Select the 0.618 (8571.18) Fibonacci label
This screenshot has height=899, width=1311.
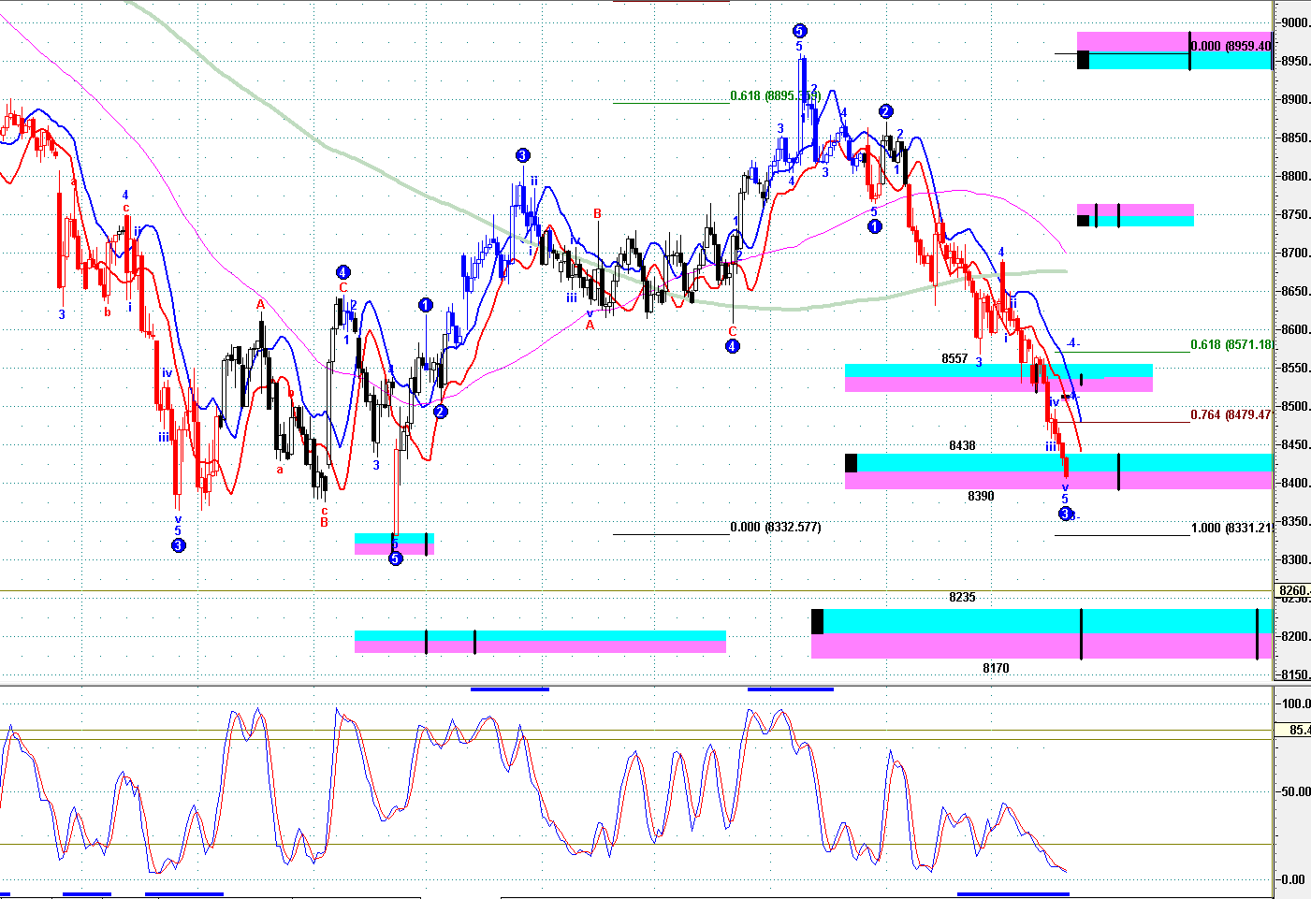[x=1231, y=345]
